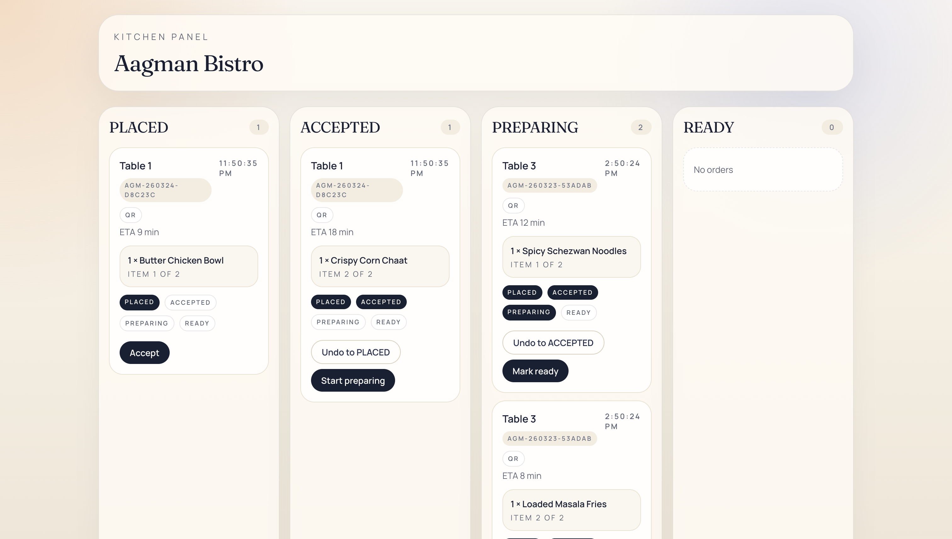Select the READY status pill on Schezwan Noodles card
Viewport: 952px width, 539px height.
pos(578,312)
